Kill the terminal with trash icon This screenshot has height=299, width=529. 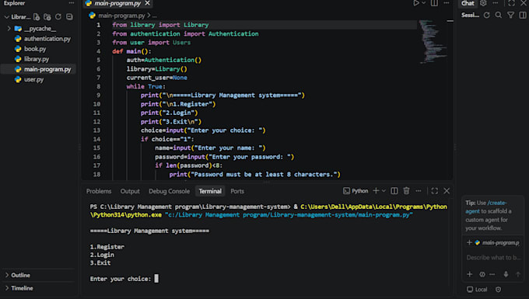[x=406, y=191]
